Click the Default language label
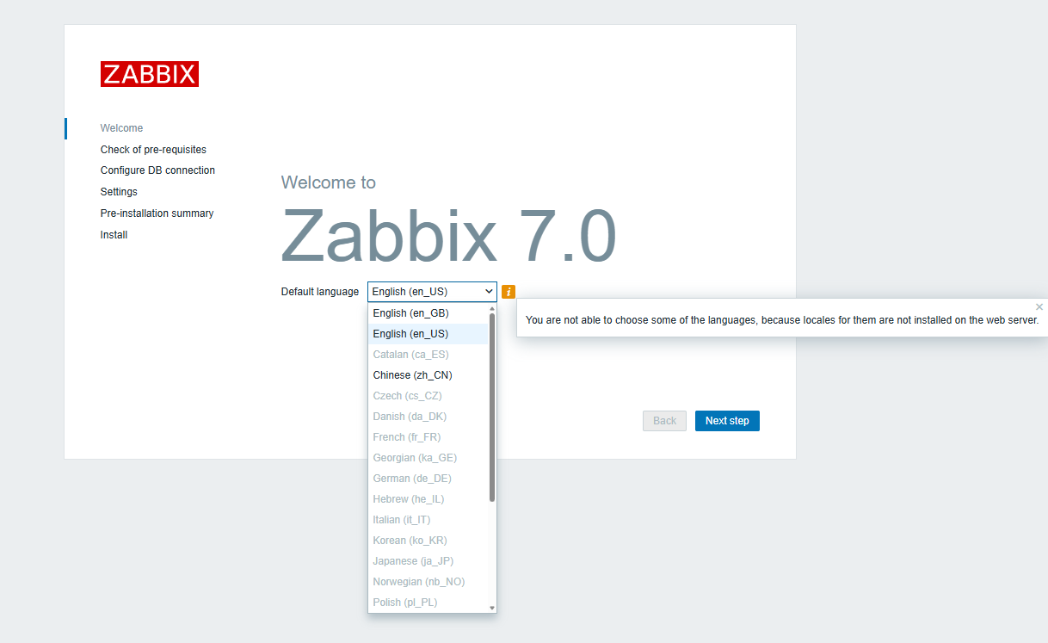The image size is (1048, 643). (x=320, y=292)
